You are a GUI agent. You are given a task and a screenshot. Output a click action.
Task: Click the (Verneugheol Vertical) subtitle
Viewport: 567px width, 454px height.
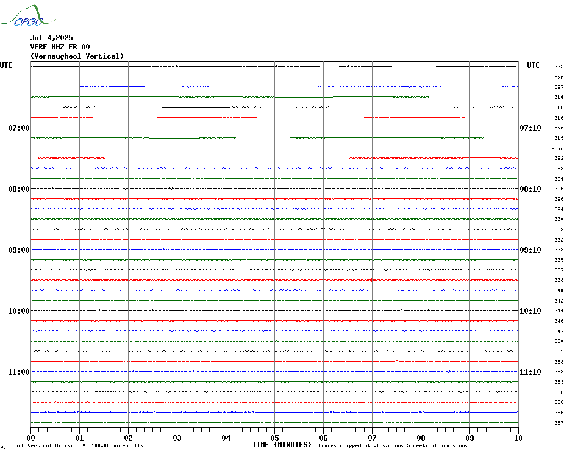77,56
